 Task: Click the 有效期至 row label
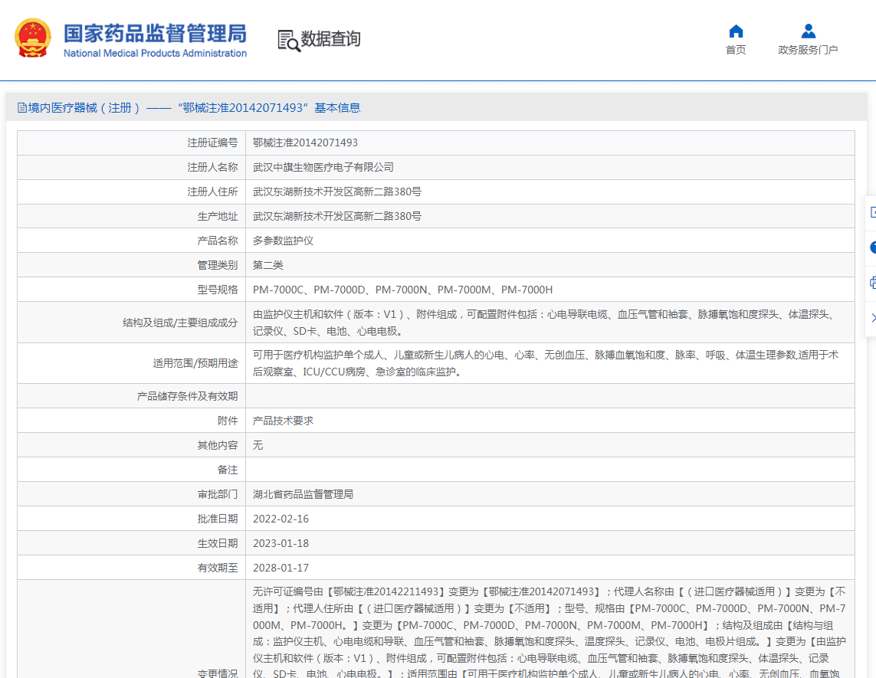218,568
